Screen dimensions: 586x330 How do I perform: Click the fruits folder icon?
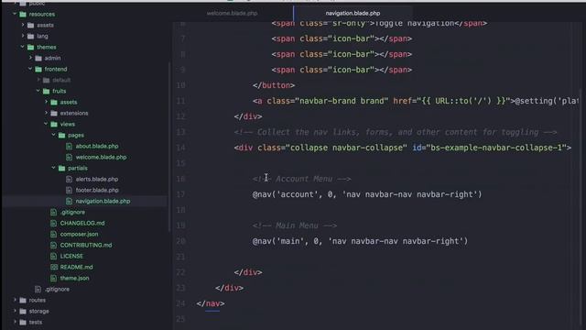click(x=47, y=92)
